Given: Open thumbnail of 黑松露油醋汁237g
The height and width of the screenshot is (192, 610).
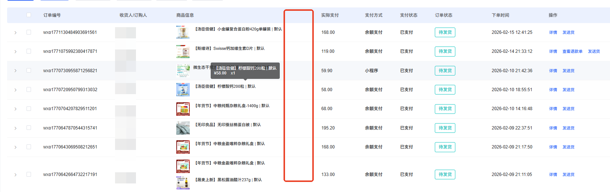Looking at the screenshot, I should (183, 183).
